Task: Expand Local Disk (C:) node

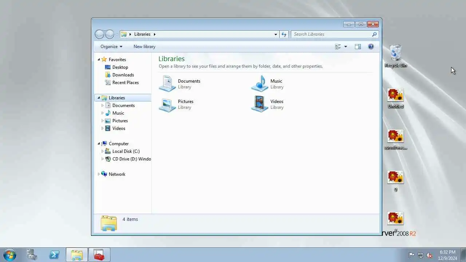Action: [102, 151]
